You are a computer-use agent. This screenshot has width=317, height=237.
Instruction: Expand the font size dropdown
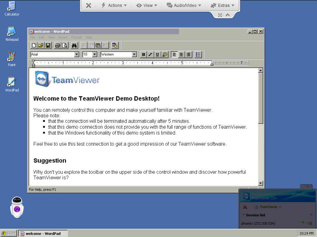coord(95,54)
